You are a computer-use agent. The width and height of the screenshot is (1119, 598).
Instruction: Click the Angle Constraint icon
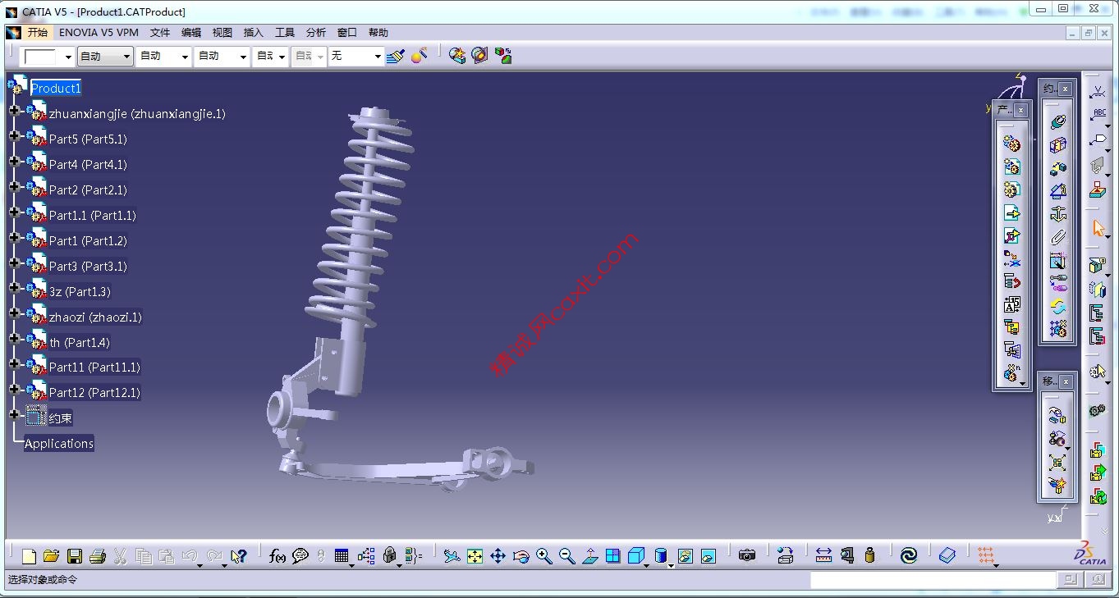pos(1057,191)
